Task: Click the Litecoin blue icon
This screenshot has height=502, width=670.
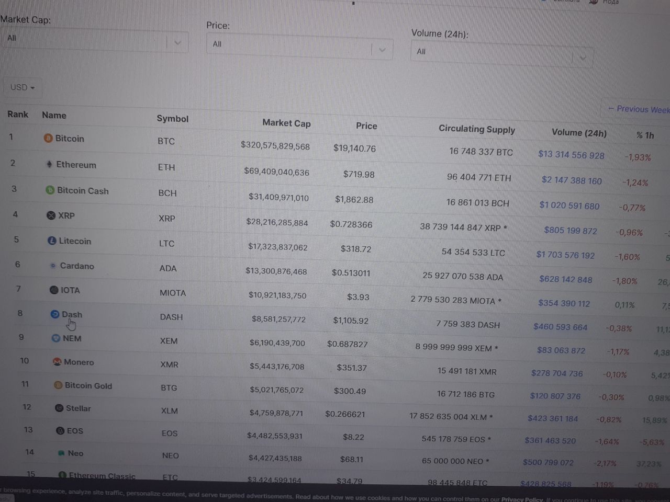Action: pos(52,241)
